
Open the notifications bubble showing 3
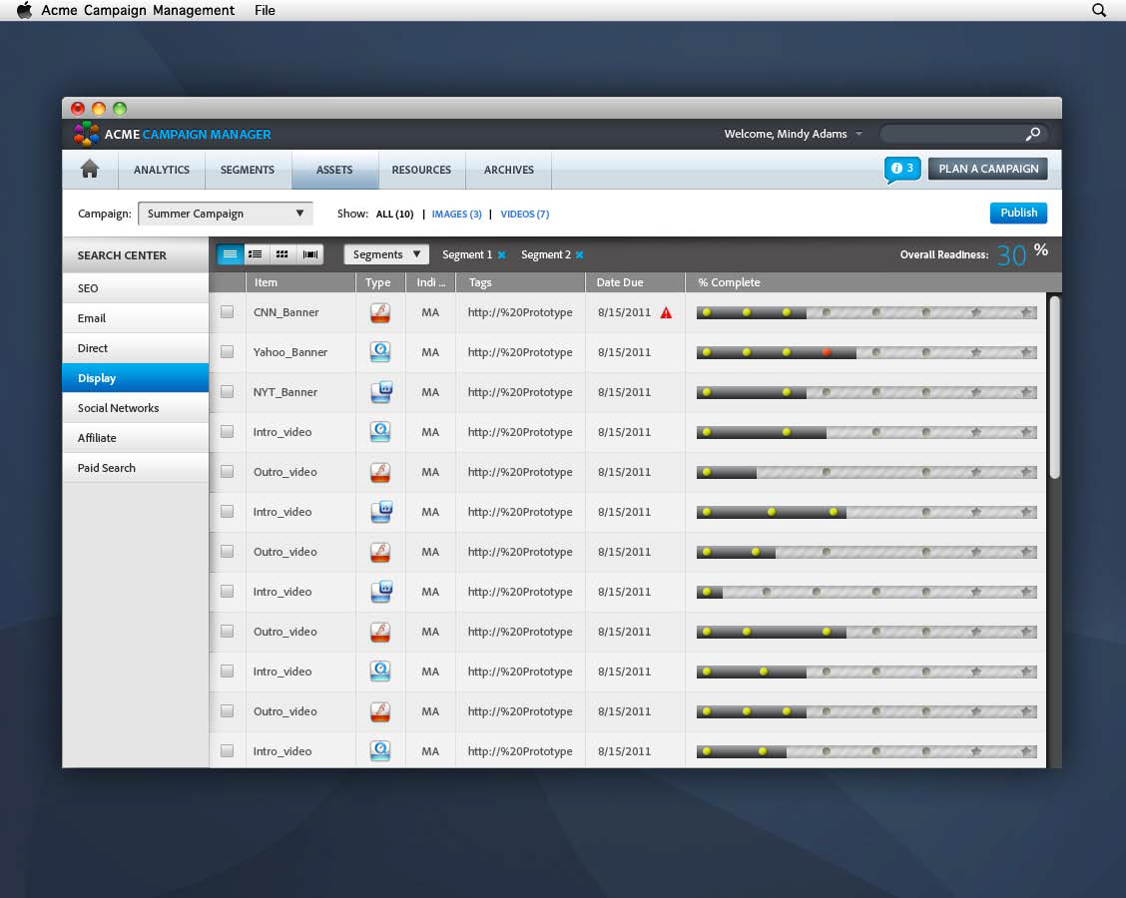click(x=902, y=170)
